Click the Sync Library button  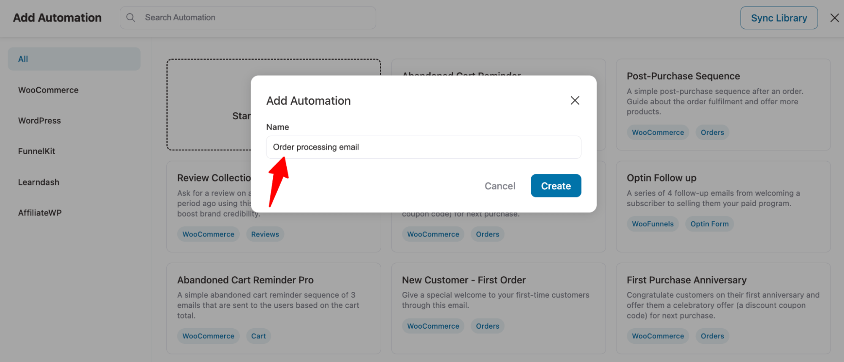(x=779, y=18)
